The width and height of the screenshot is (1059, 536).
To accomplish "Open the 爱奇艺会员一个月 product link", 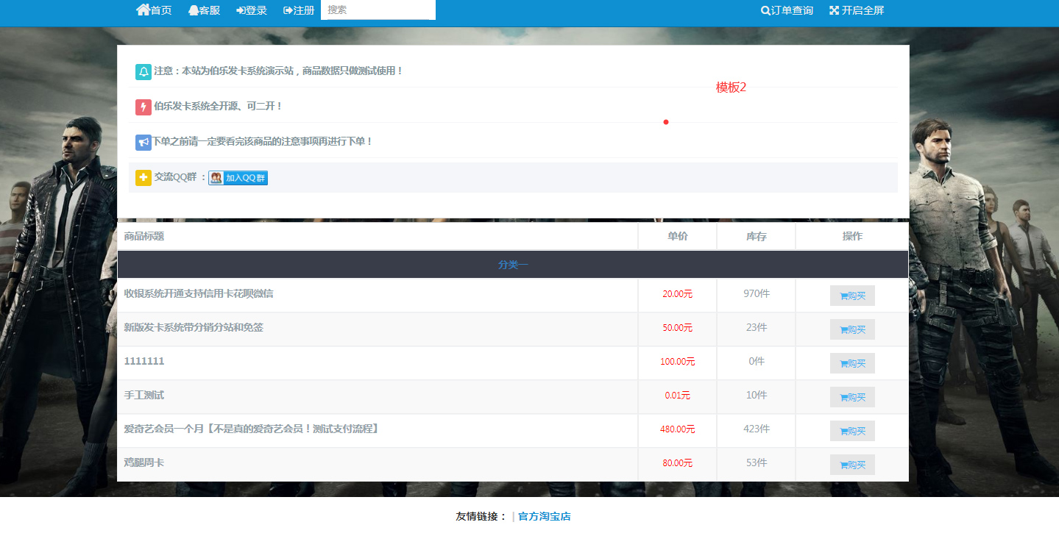I will pyautogui.click(x=252, y=429).
